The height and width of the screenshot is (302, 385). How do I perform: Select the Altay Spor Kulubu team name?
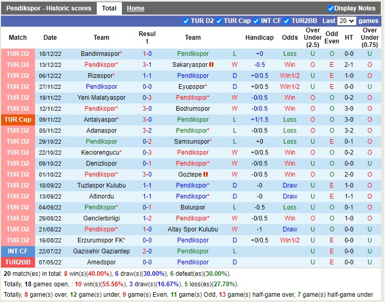(x=192, y=229)
